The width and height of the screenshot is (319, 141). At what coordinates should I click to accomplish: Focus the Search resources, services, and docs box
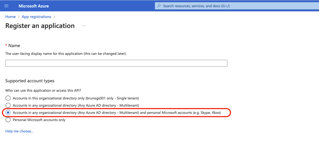pos(237,6)
